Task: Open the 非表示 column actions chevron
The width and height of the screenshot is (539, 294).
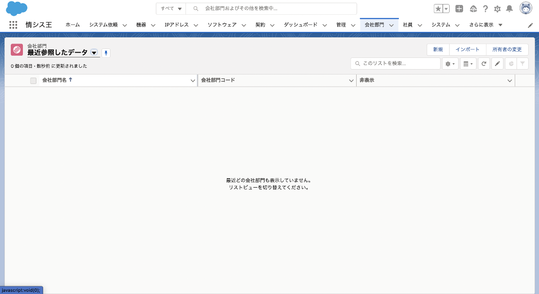Action: (510, 81)
